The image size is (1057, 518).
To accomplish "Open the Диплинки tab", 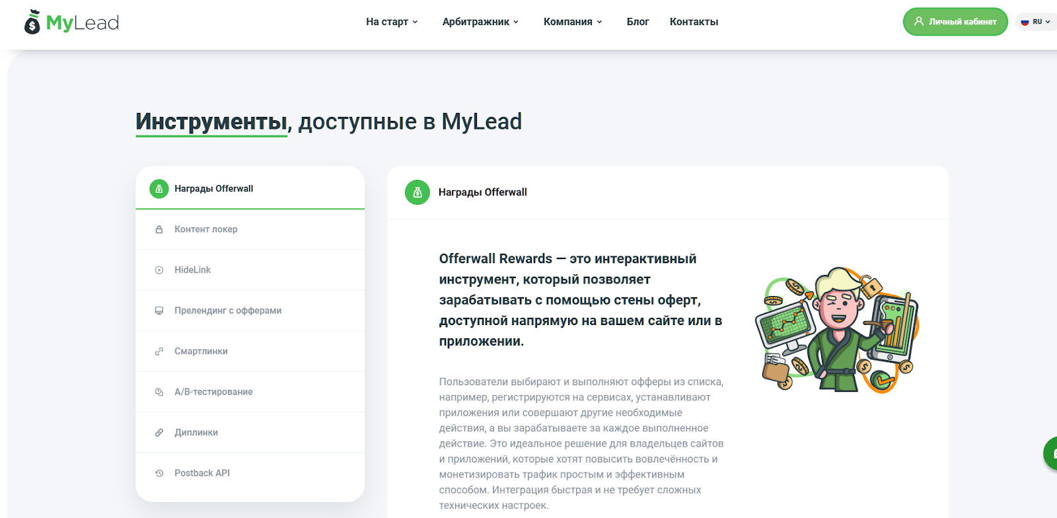I will pyautogui.click(x=250, y=433).
